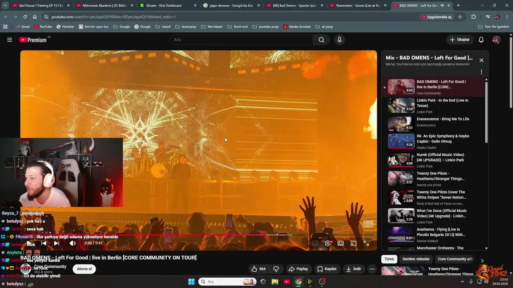This screenshot has height=288, width=513.
Task: Skip to previous video in player
Action: coord(44,243)
